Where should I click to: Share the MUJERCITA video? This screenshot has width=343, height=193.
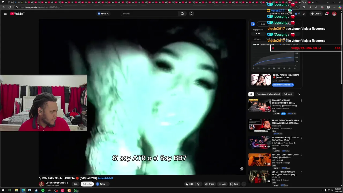point(209,184)
